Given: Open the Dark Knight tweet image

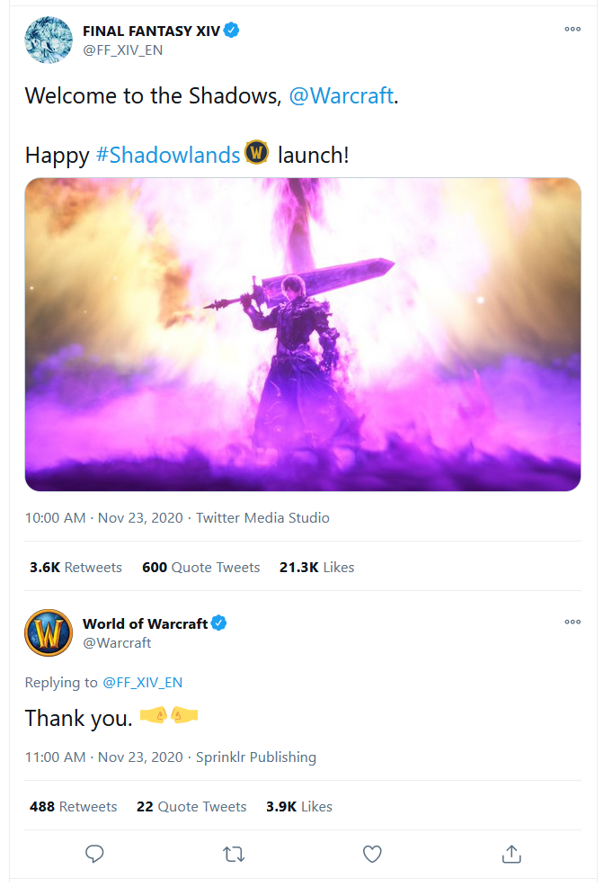Looking at the screenshot, I should (x=303, y=335).
